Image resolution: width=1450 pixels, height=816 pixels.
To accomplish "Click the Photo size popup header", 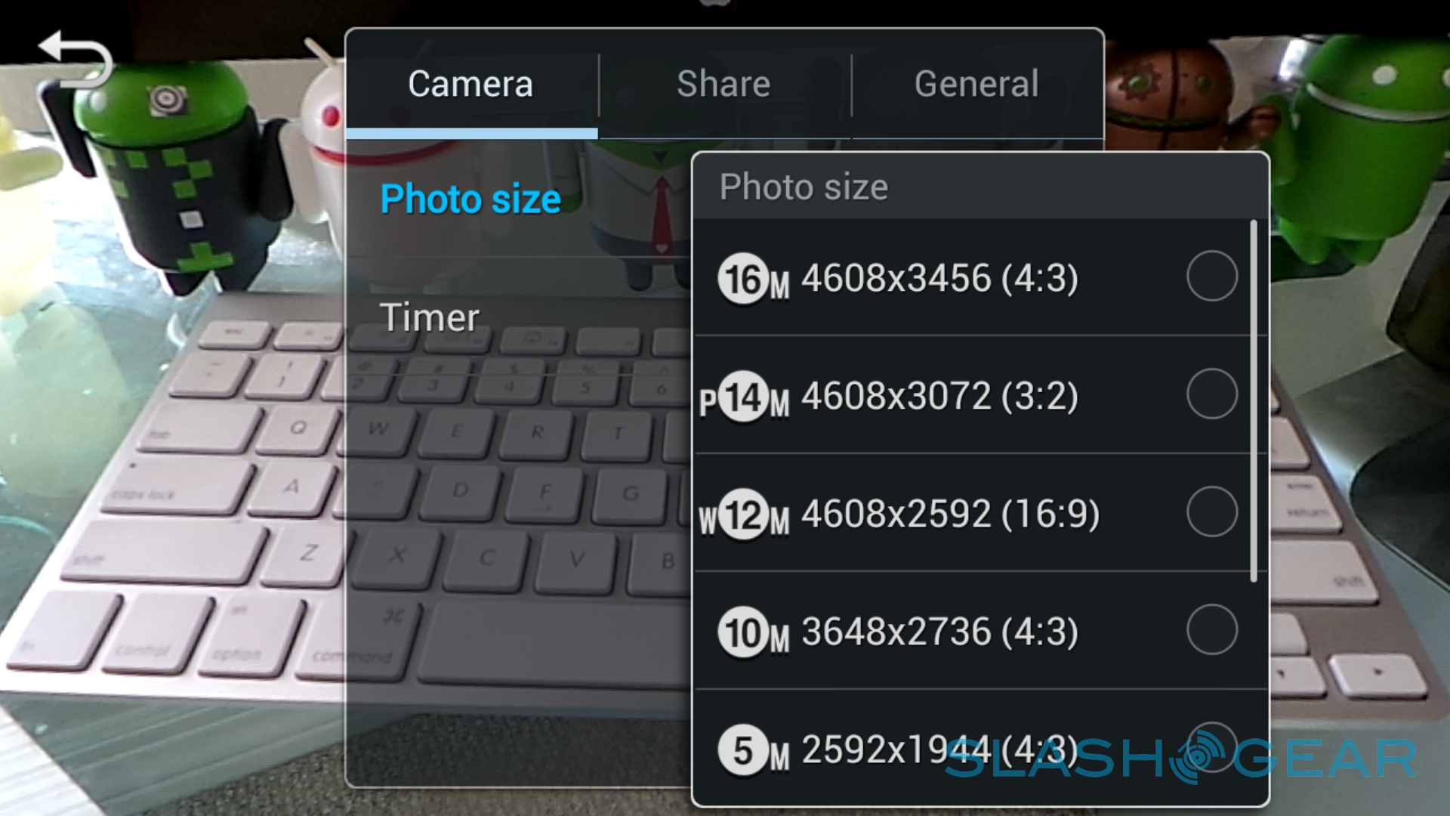I will click(980, 187).
